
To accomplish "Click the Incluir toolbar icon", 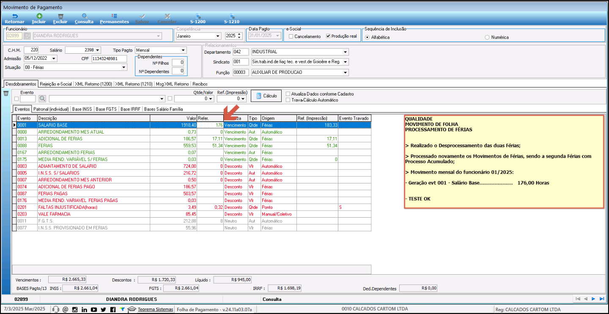I will (x=39, y=16).
